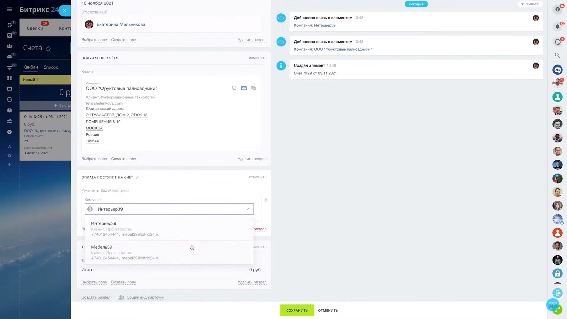Click the gear icon beside the company field

tap(266, 200)
